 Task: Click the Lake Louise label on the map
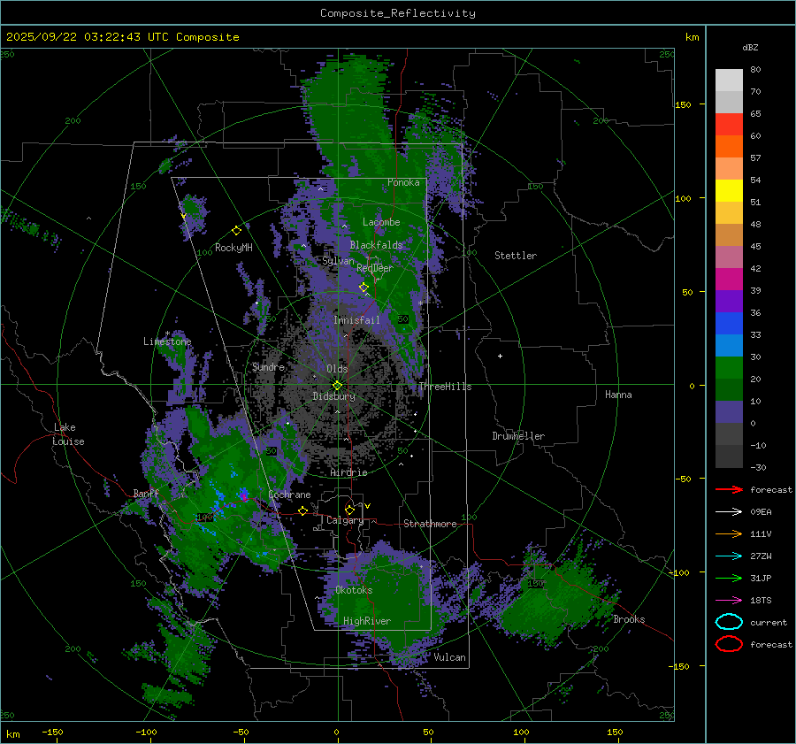pos(67,434)
